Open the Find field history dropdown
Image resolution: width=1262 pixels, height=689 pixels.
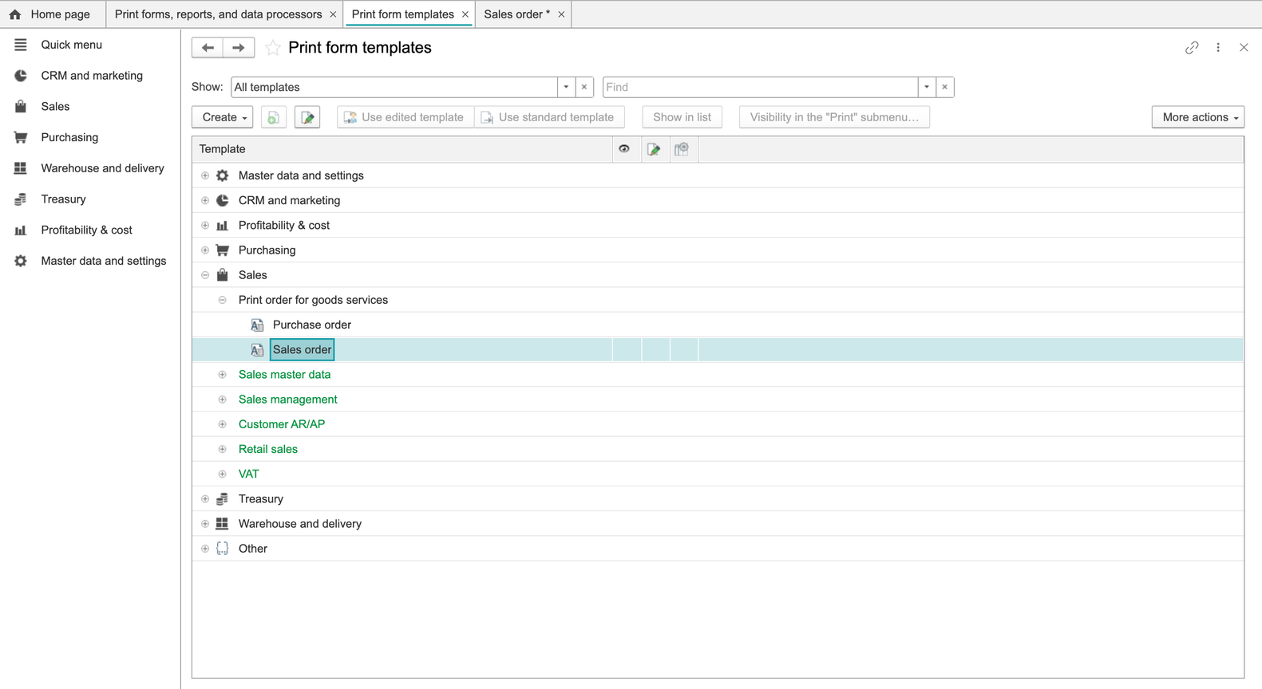(x=927, y=87)
